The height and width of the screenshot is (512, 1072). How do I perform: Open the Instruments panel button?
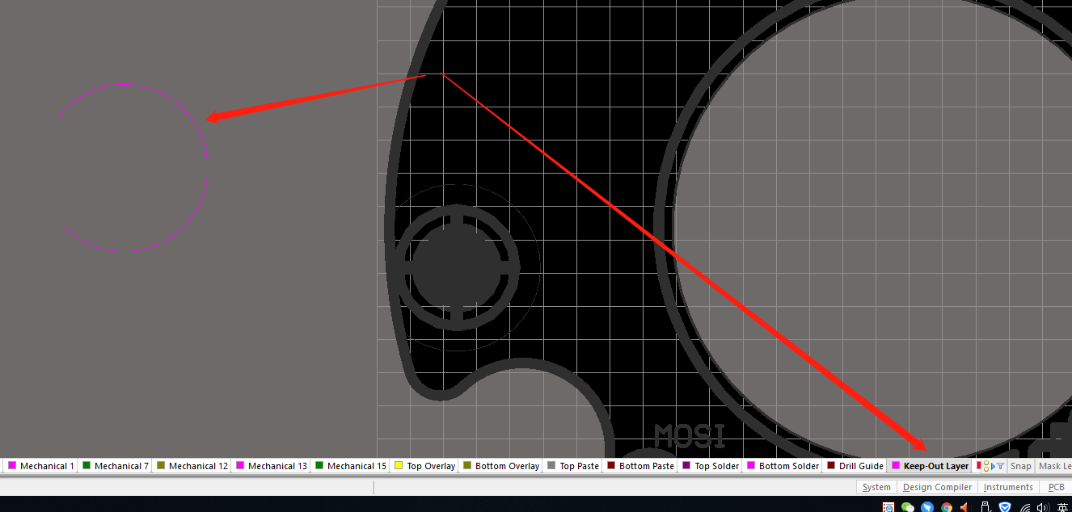point(1008,487)
